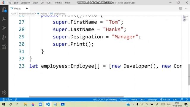Click employees symbol in breadcrumb

click(59, 14)
